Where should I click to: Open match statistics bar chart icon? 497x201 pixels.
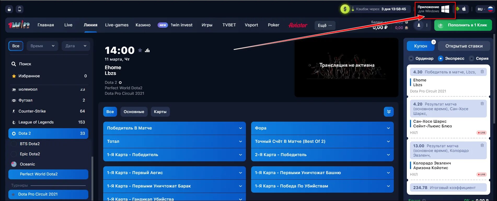click(147, 50)
